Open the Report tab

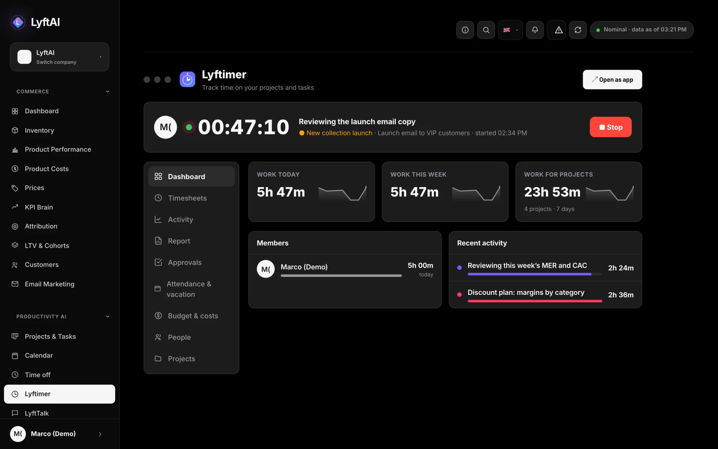coord(191,241)
